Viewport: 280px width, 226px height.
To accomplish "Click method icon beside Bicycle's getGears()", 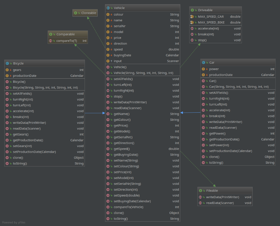I will (x=7, y=134).
